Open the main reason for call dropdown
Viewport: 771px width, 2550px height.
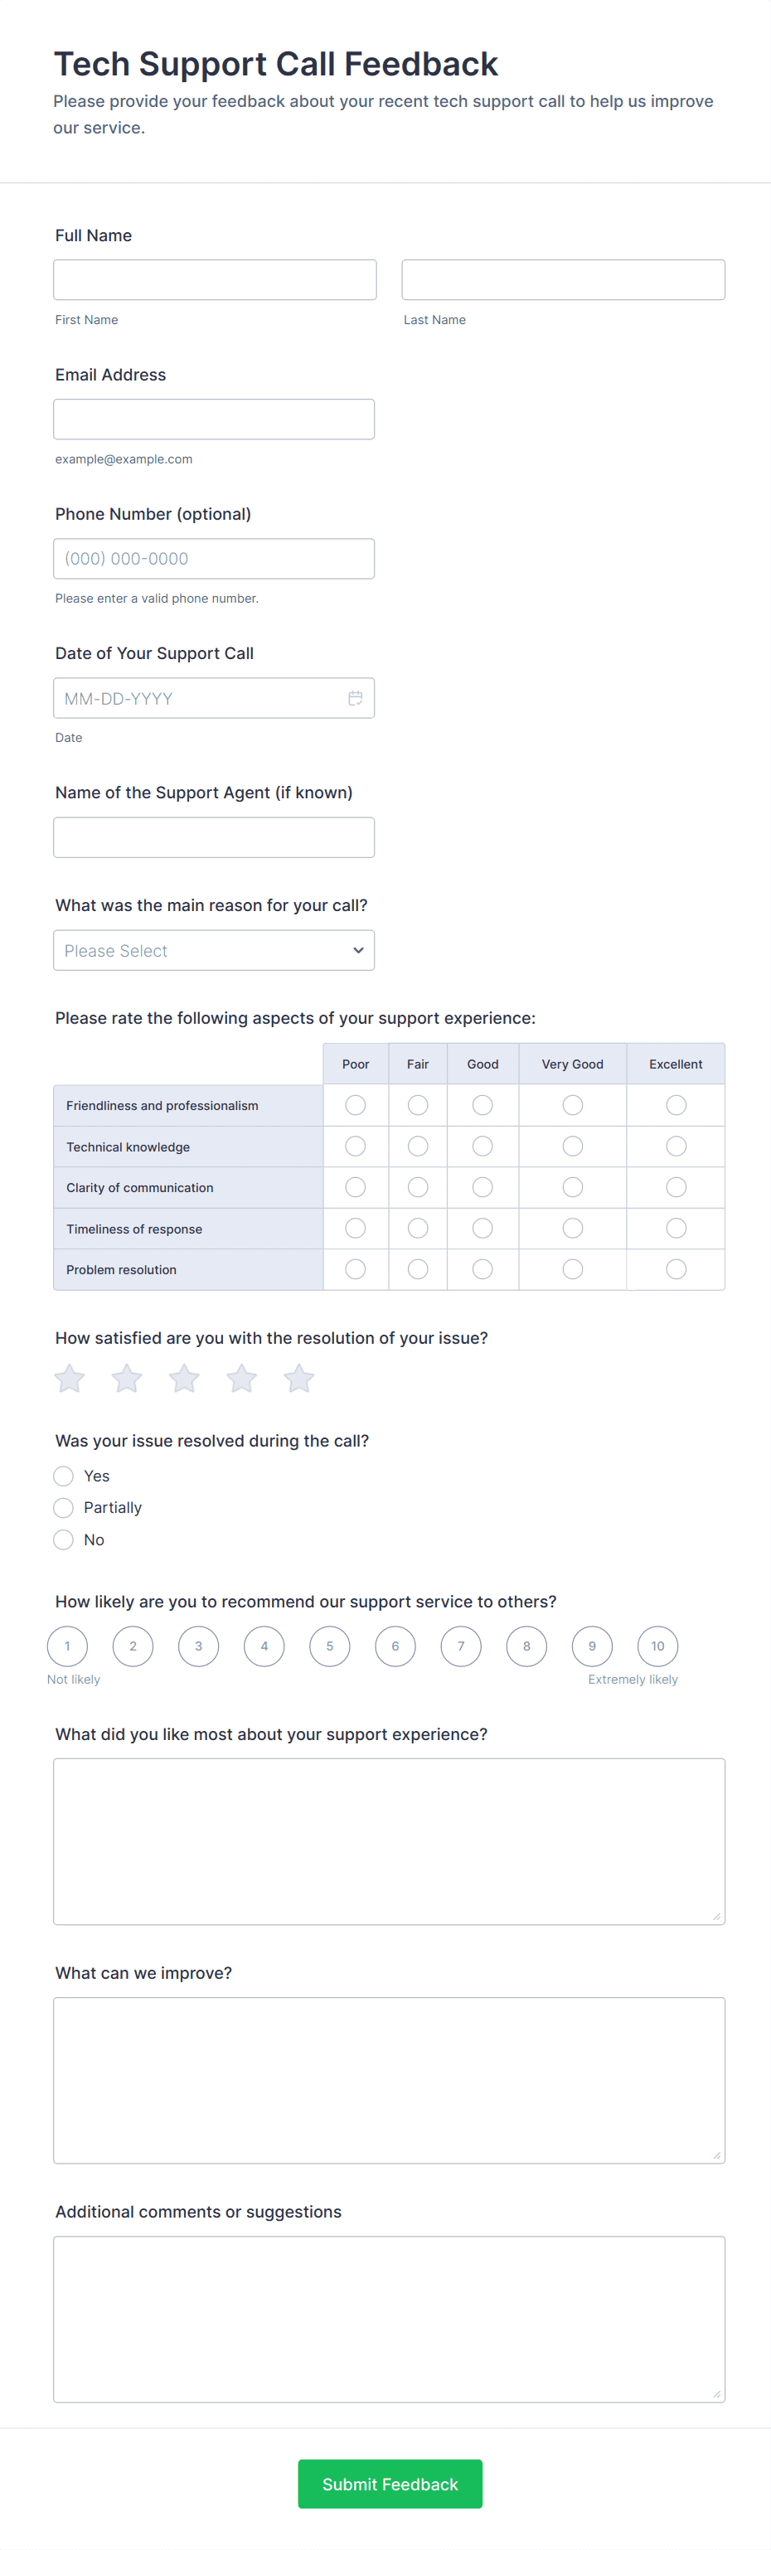tap(214, 950)
